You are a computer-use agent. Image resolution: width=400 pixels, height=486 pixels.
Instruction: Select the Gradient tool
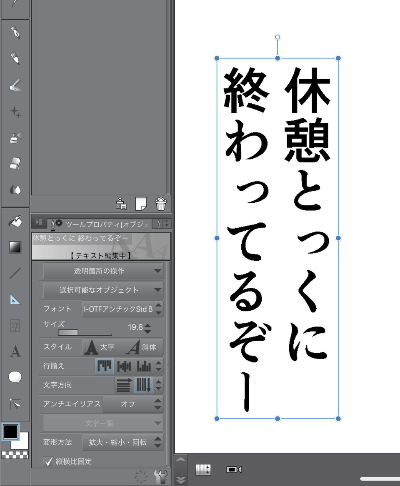[x=15, y=247]
